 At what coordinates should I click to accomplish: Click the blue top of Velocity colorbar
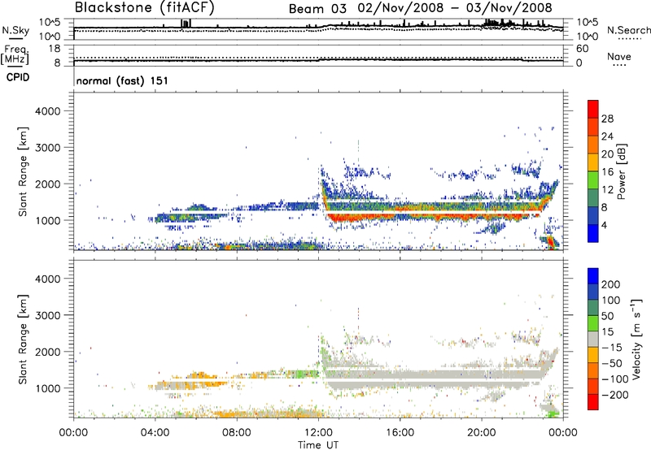(593, 276)
